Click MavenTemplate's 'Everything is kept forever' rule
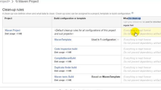Viewport: 161px width, 90px height. click(x=137, y=39)
